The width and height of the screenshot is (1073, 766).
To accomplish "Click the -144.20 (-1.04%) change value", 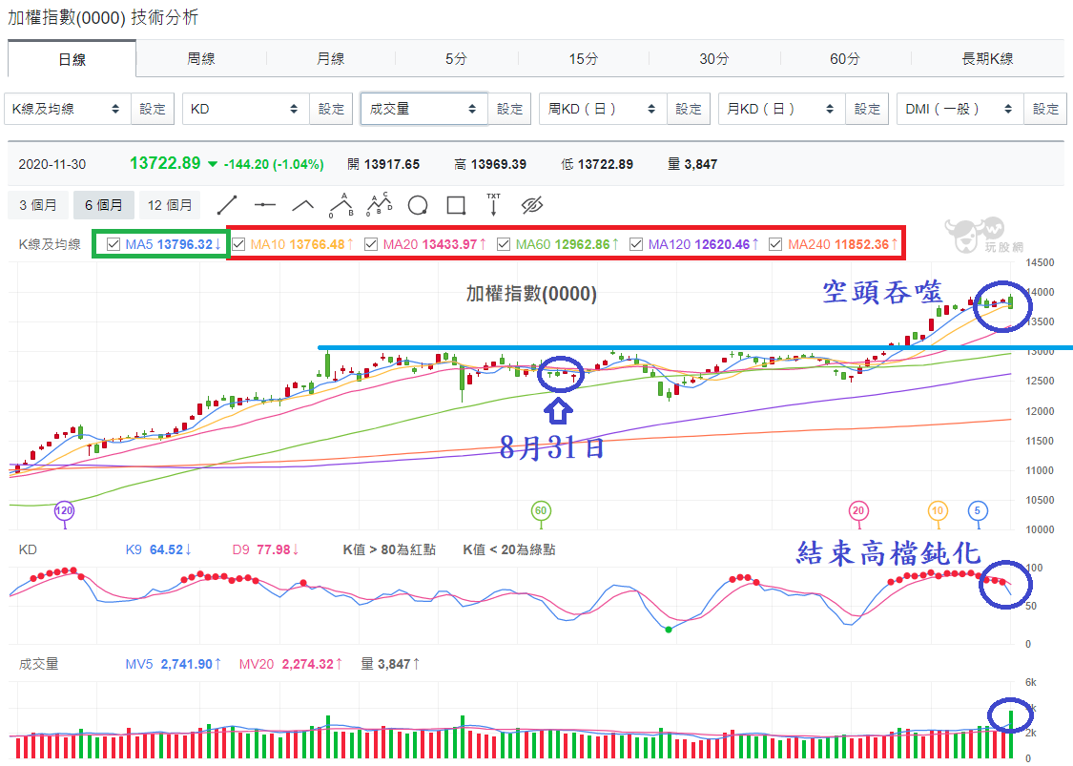I will pos(274,164).
